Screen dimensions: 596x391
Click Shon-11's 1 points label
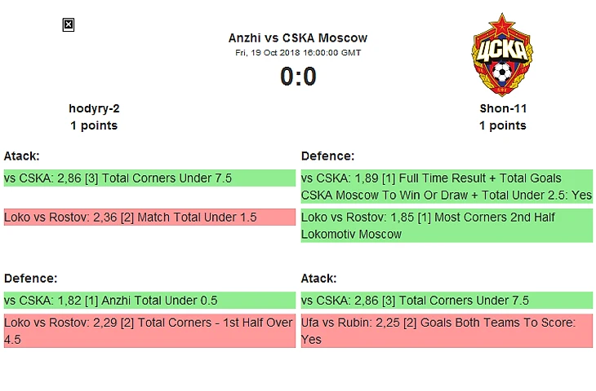[x=502, y=125]
